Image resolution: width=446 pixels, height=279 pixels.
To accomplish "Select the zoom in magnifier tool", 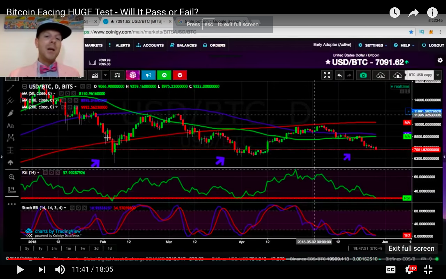I will coord(11,177).
